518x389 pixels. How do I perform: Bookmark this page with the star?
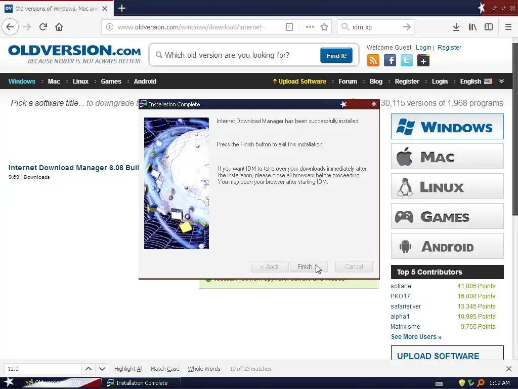[324, 27]
